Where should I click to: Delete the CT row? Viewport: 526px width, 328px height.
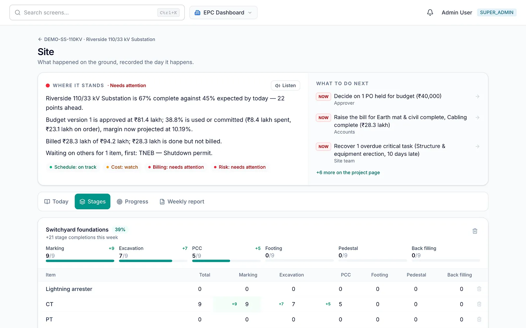pyautogui.click(x=479, y=304)
